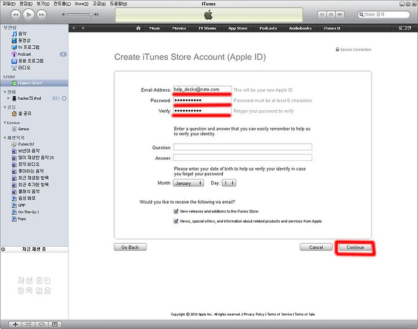Navigate forward with the store forward arrow
This screenshot has width=418, height=329.
point(83,28)
